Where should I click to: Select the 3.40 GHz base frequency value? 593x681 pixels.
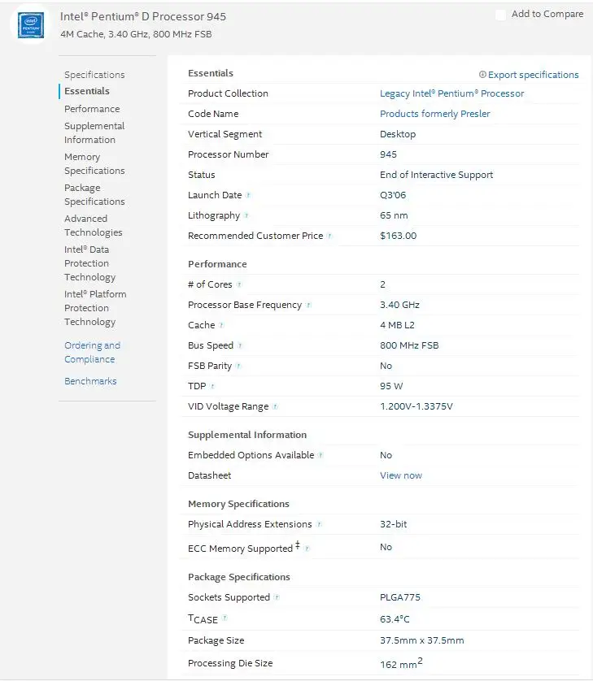(x=399, y=305)
